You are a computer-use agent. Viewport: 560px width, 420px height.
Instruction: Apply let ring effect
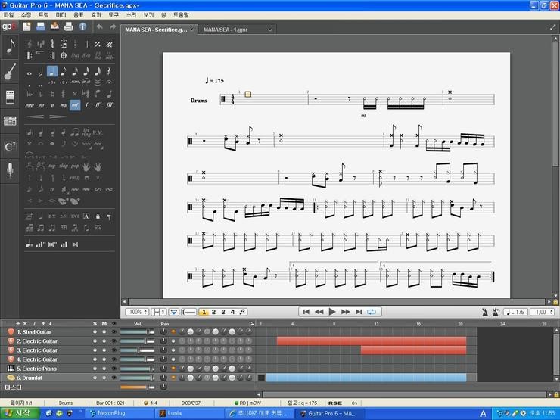(x=86, y=132)
